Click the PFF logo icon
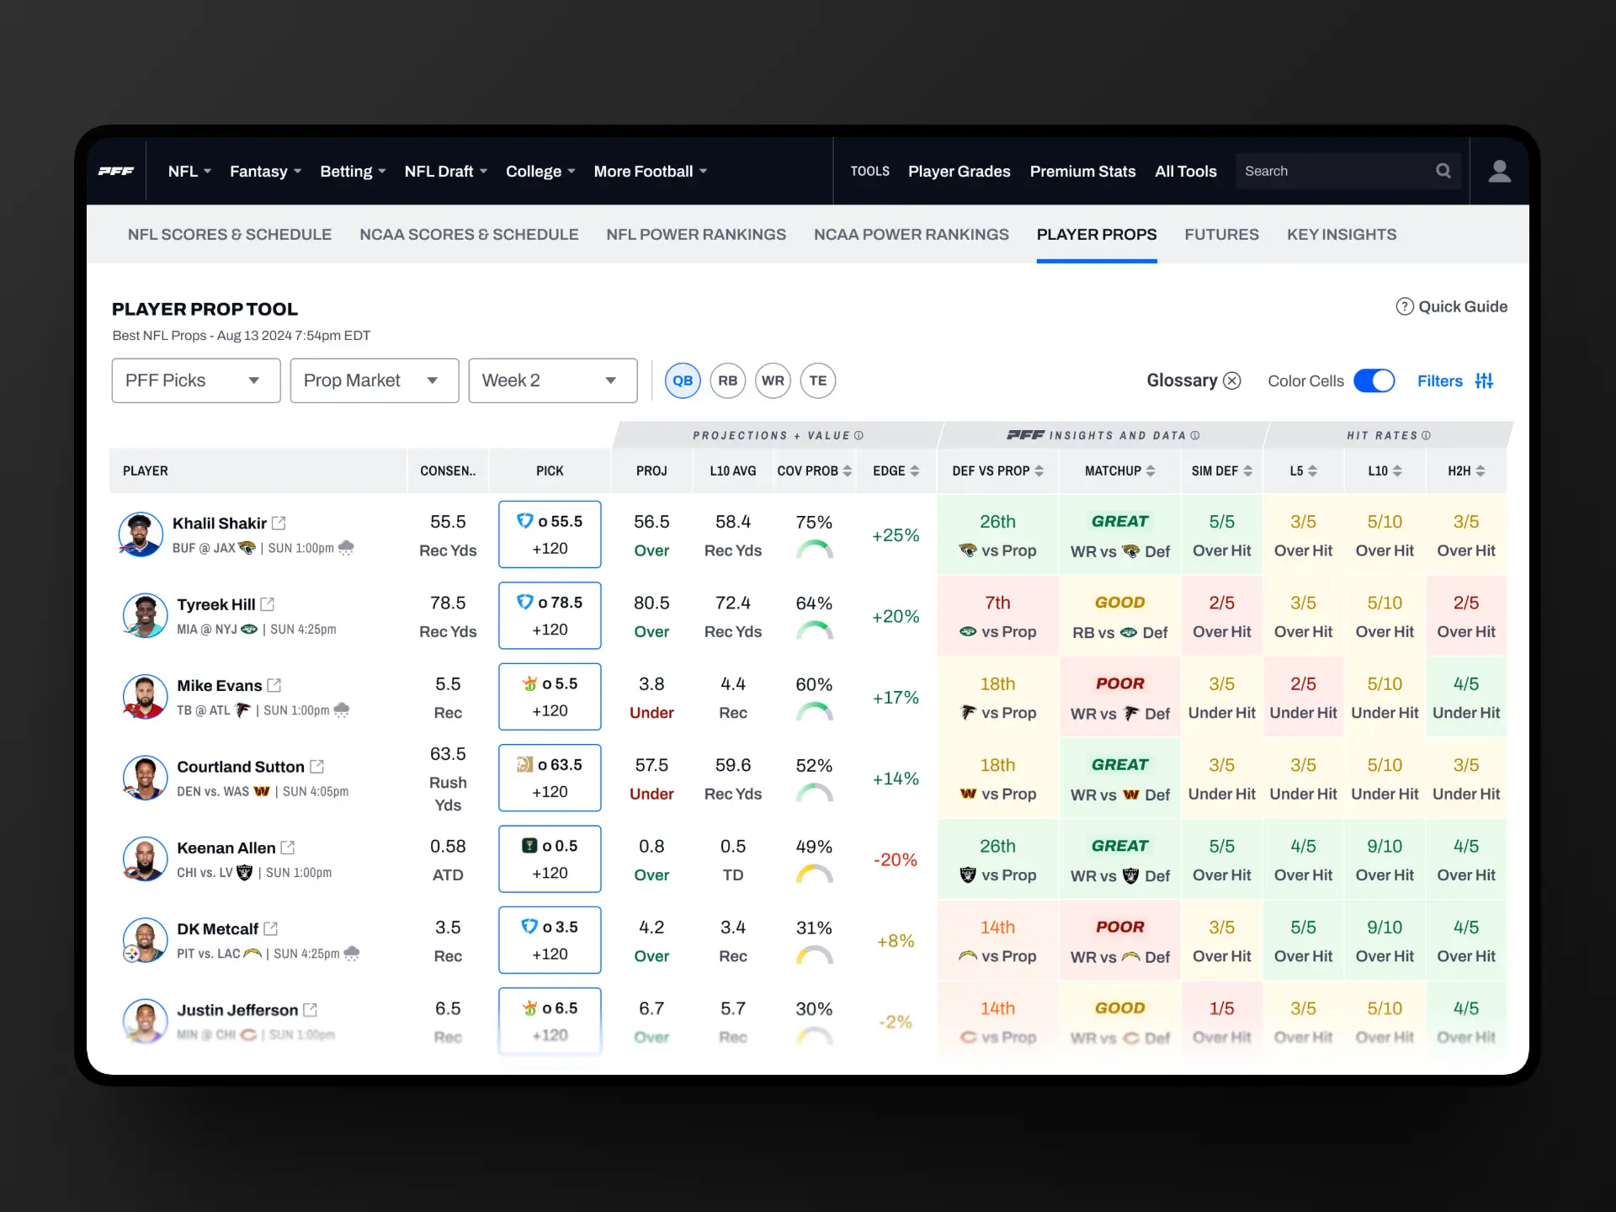 pyautogui.click(x=116, y=171)
